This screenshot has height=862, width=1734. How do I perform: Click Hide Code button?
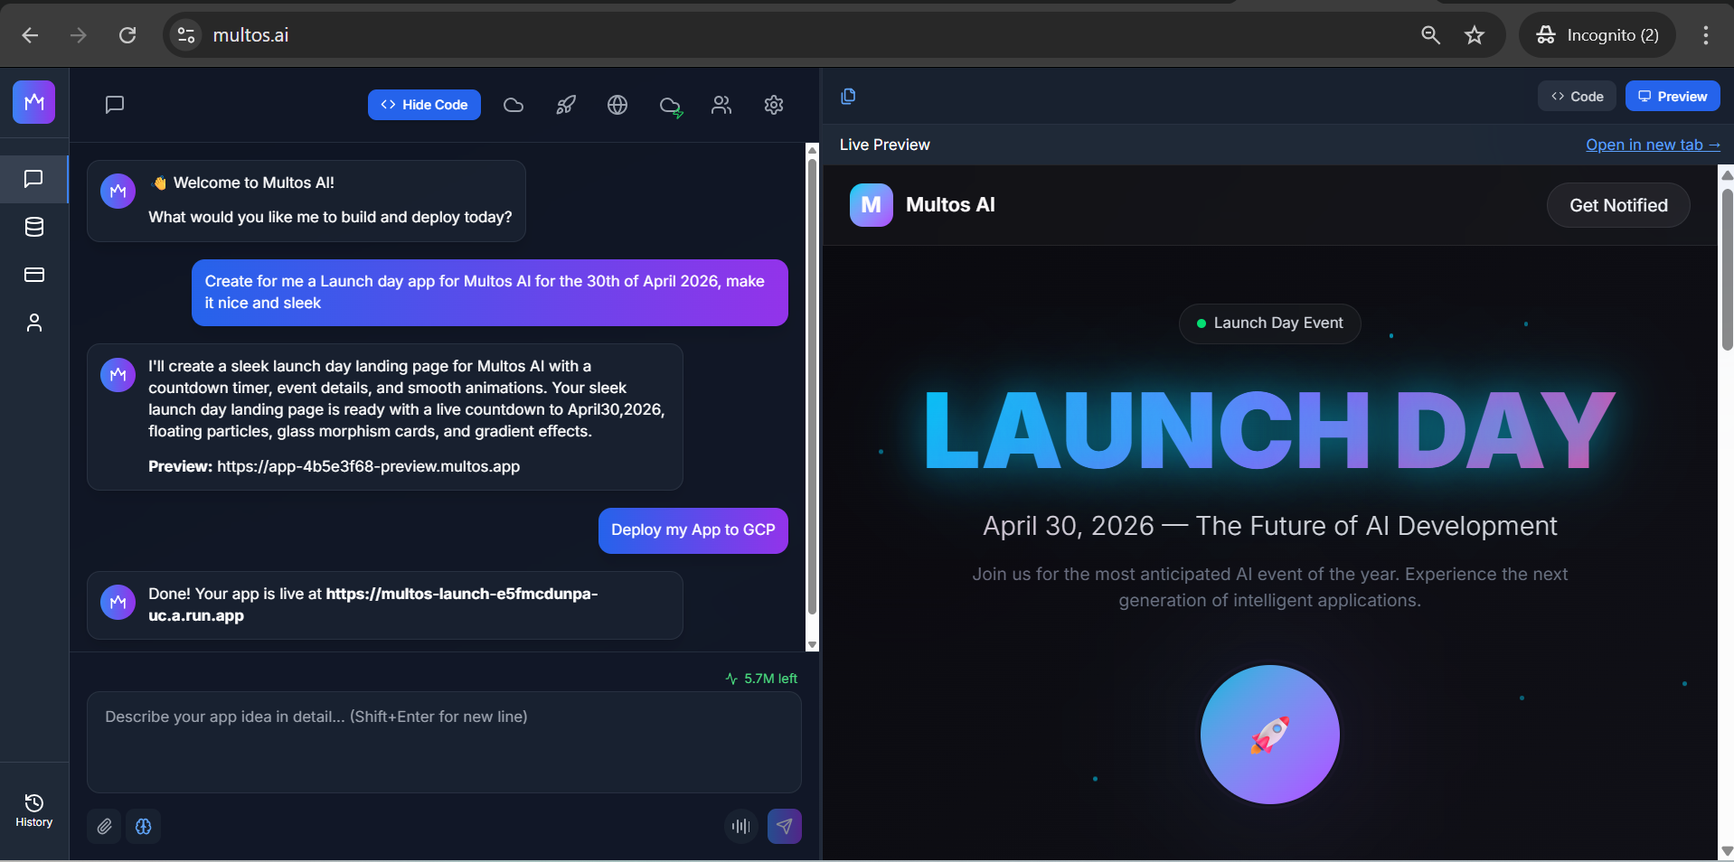tap(424, 105)
